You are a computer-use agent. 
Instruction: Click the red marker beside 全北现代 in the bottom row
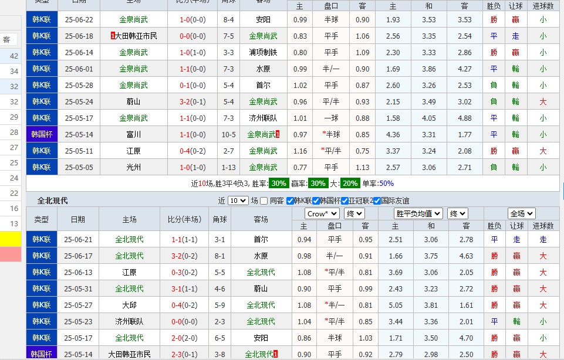point(276,354)
